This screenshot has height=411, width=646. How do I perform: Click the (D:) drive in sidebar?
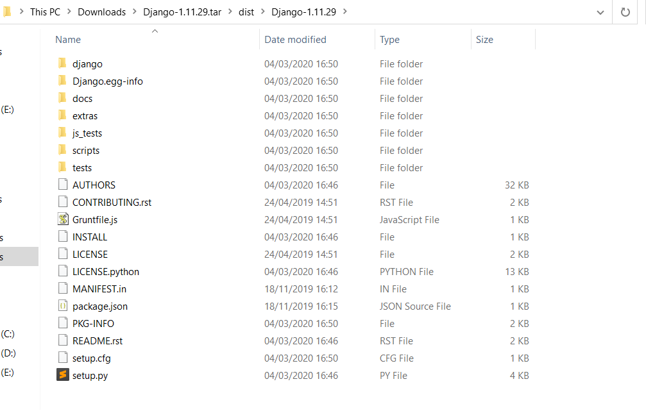tap(8, 353)
